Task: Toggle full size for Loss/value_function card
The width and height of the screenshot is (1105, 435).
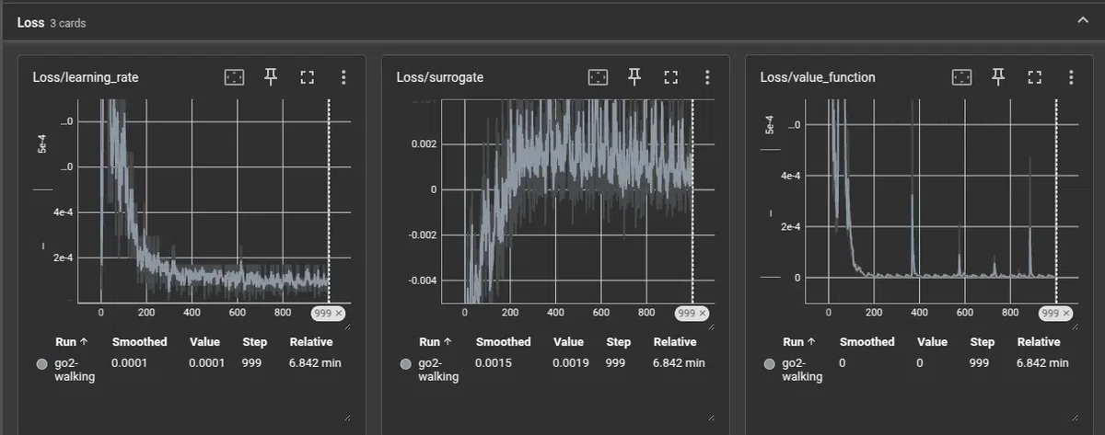Action: point(1034,77)
